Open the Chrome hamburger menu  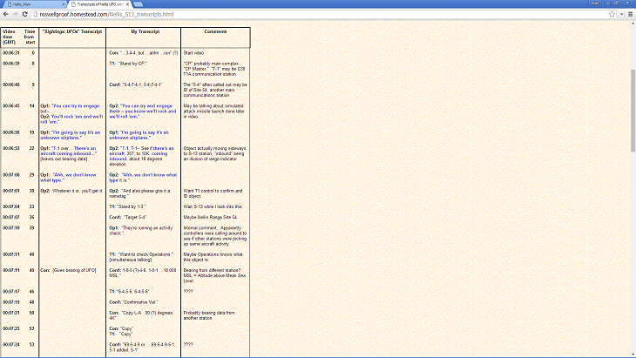click(631, 15)
